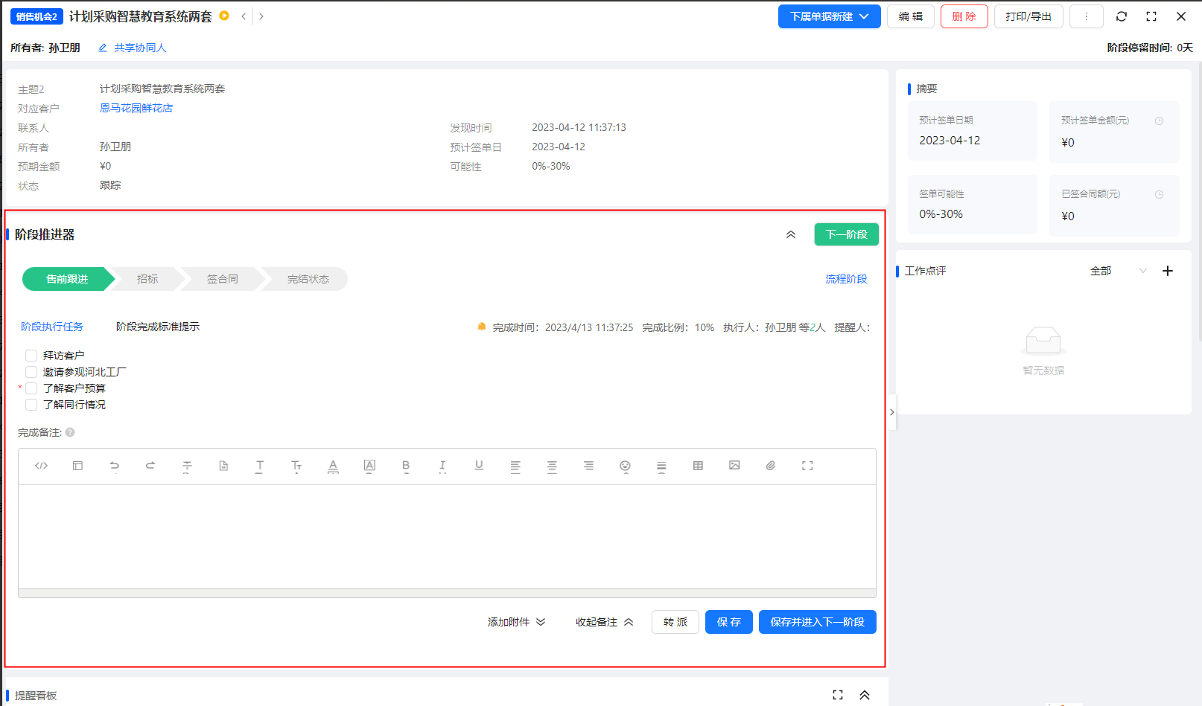Collapse remarks with 收起备注
Image resolution: width=1202 pixels, height=706 pixels.
[x=604, y=622]
